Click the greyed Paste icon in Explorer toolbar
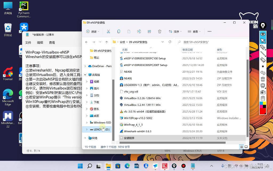The width and height of the screenshot is (273, 171). (129, 32)
